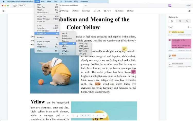The height and width of the screenshot is (121, 193).
Task: Jump to first page arrow in floating bar
Action: [x=73, y=116]
